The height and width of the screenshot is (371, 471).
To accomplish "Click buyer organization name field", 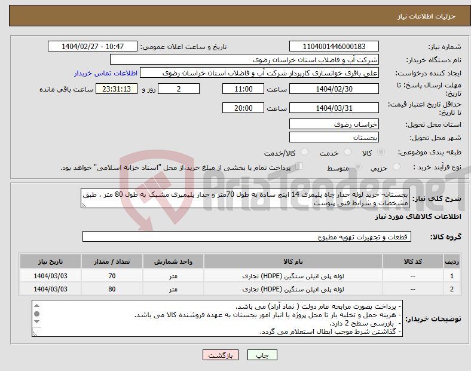I will [244, 59].
